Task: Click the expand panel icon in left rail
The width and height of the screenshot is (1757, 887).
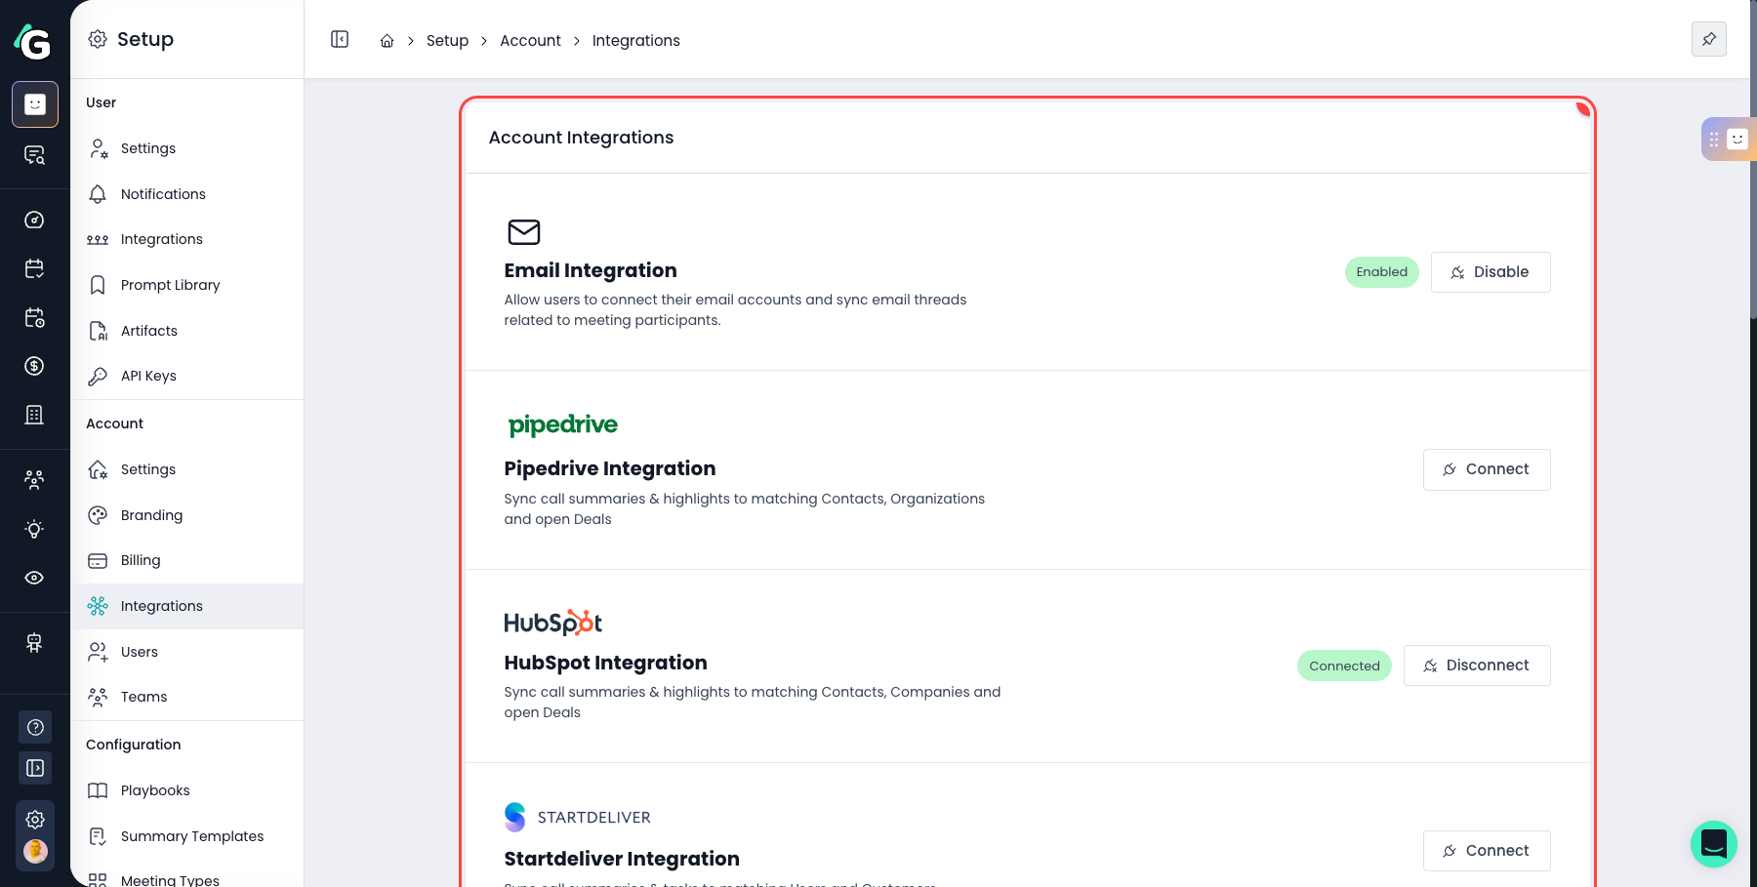Action: tap(35, 768)
